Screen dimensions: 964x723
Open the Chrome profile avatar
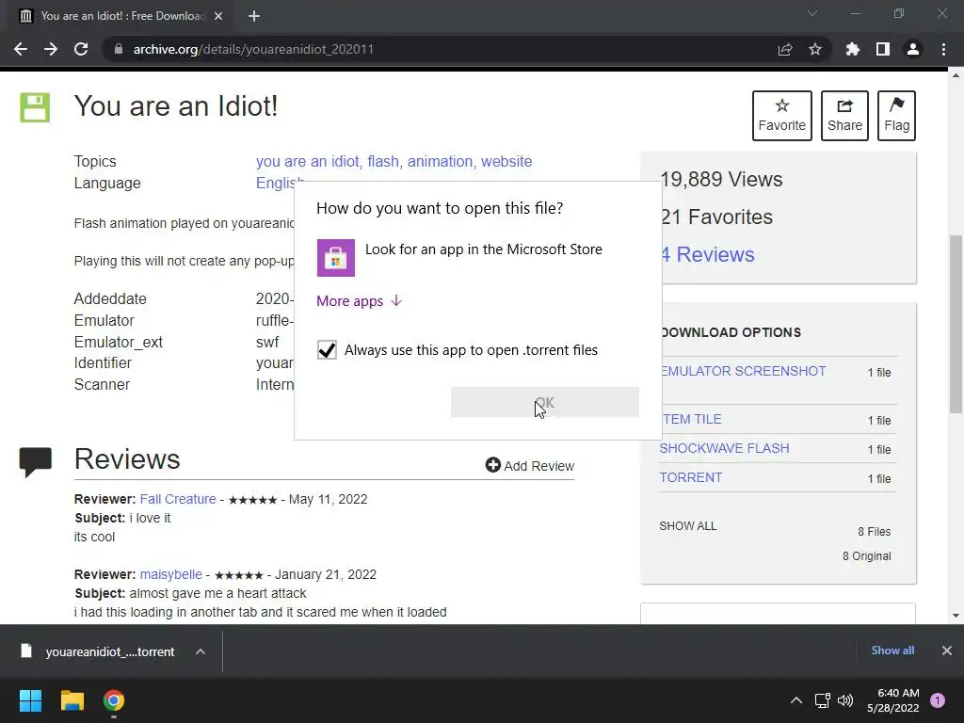click(x=913, y=49)
